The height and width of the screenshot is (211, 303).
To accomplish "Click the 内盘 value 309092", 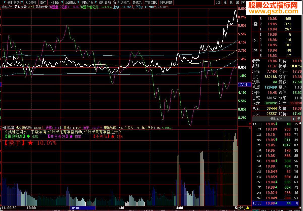I will point(270,103).
